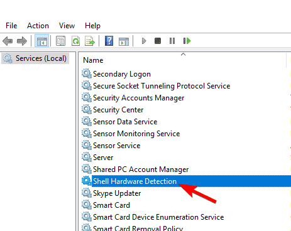291x231 pixels.
Task: Toggle the Show/Hide Action Pane icon
Action: tap(124, 41)
